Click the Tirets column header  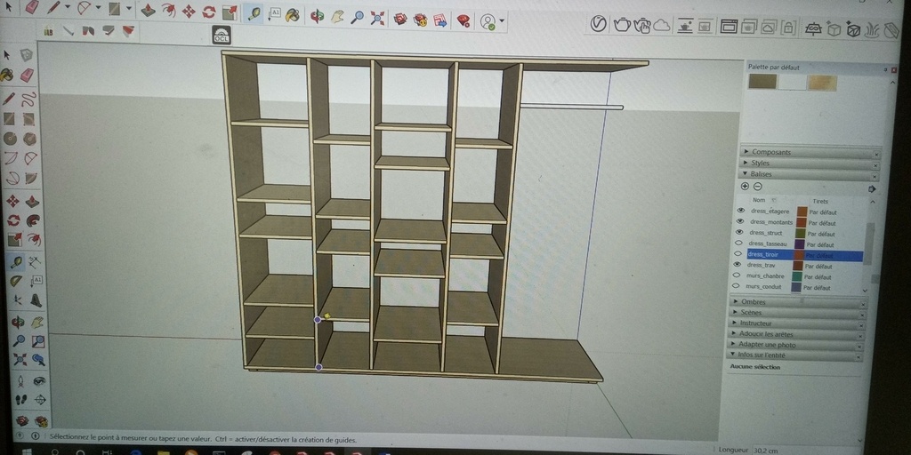820,201
